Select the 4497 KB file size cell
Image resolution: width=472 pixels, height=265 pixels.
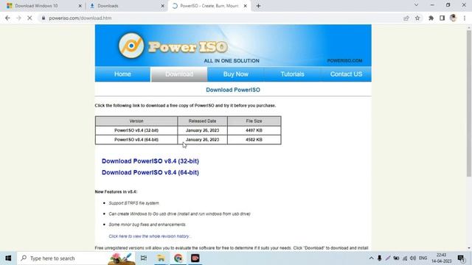point(254,130)
